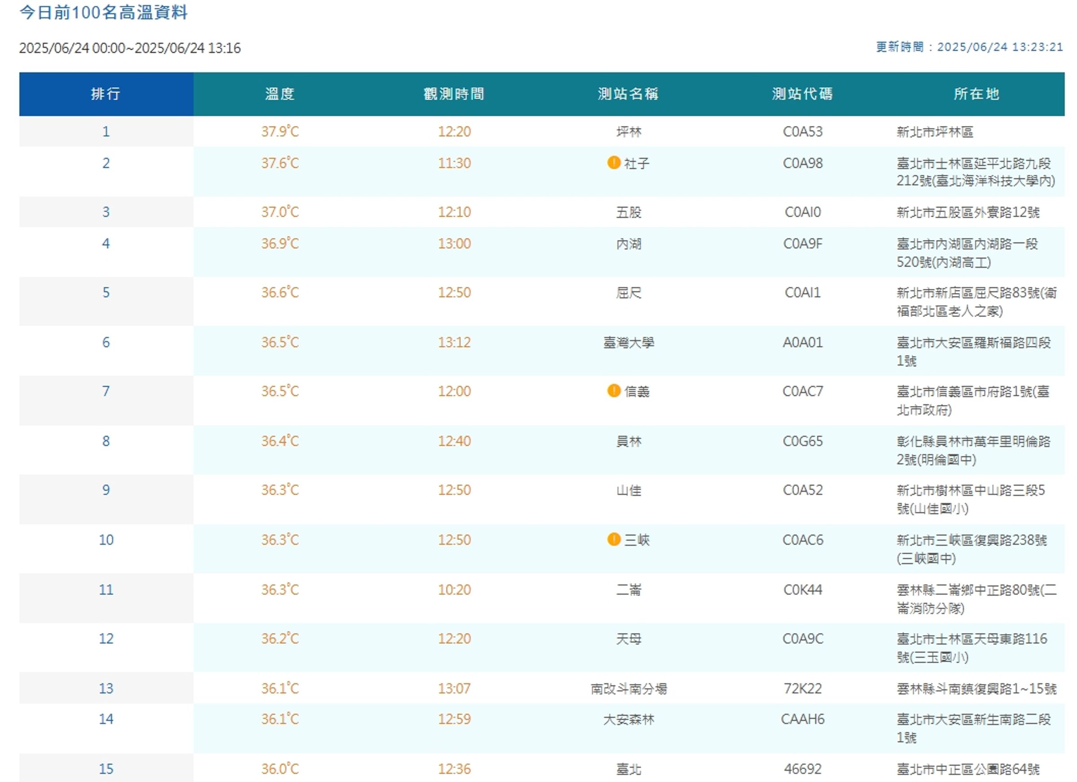
Task: Select station name 二崙
Action: click(x=629, y=590)
